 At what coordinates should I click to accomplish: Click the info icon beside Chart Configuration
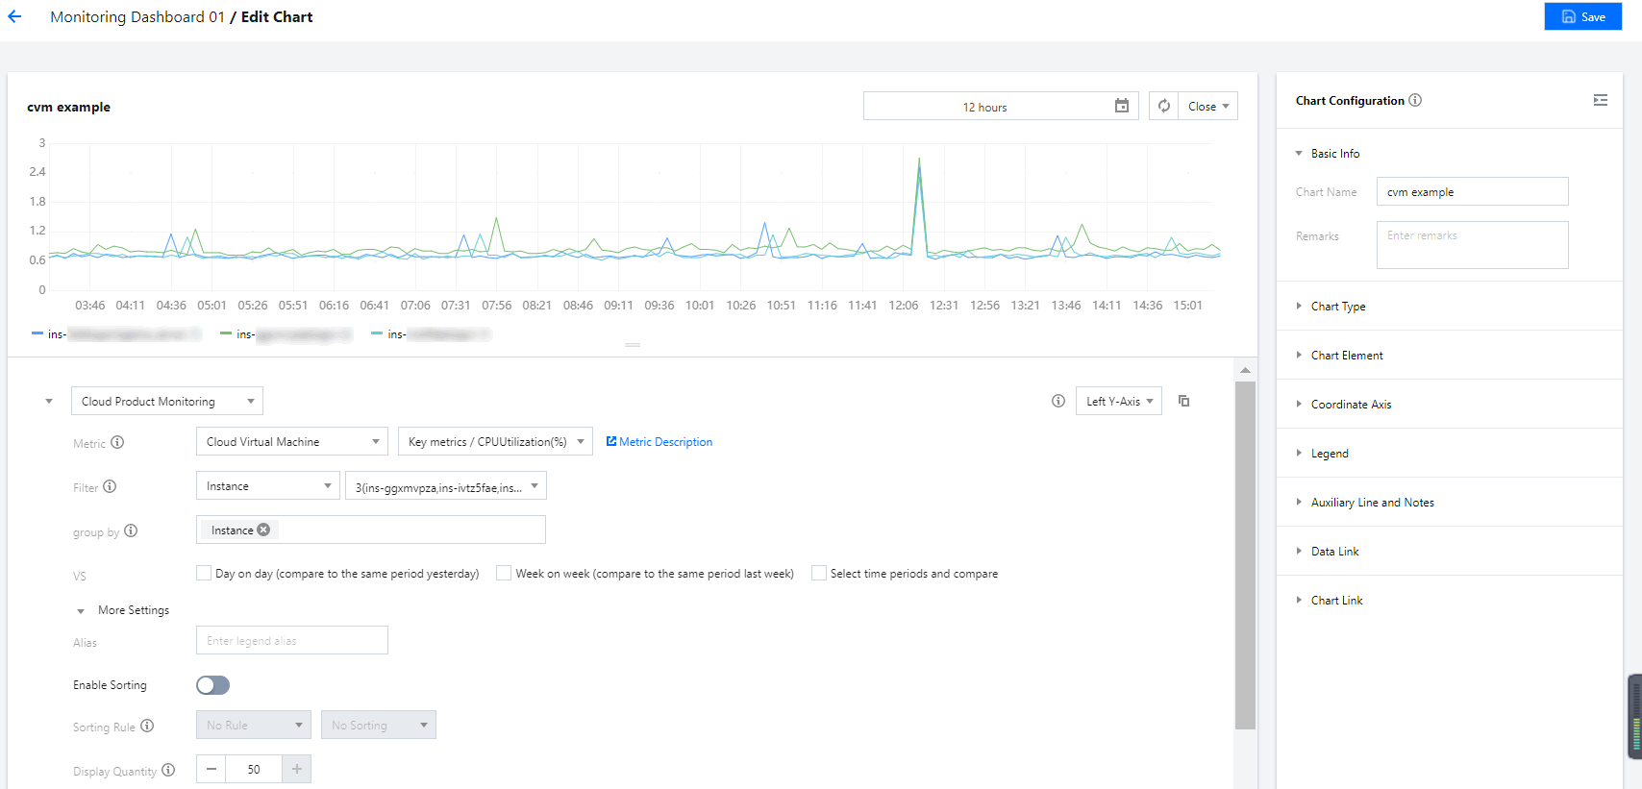[1415, 100]
